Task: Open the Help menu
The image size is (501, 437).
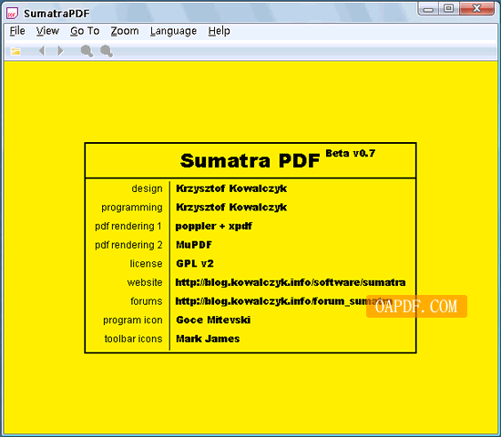Action: coord(220,31)
